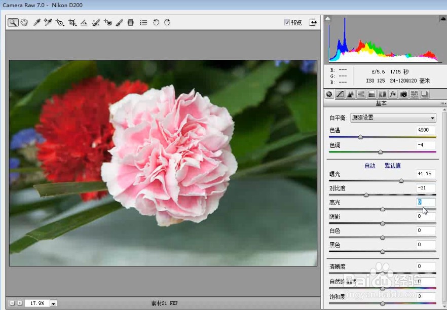Click the 自动 auto link
Viewport: 447px width, 310px height.
tap(370, 166)
